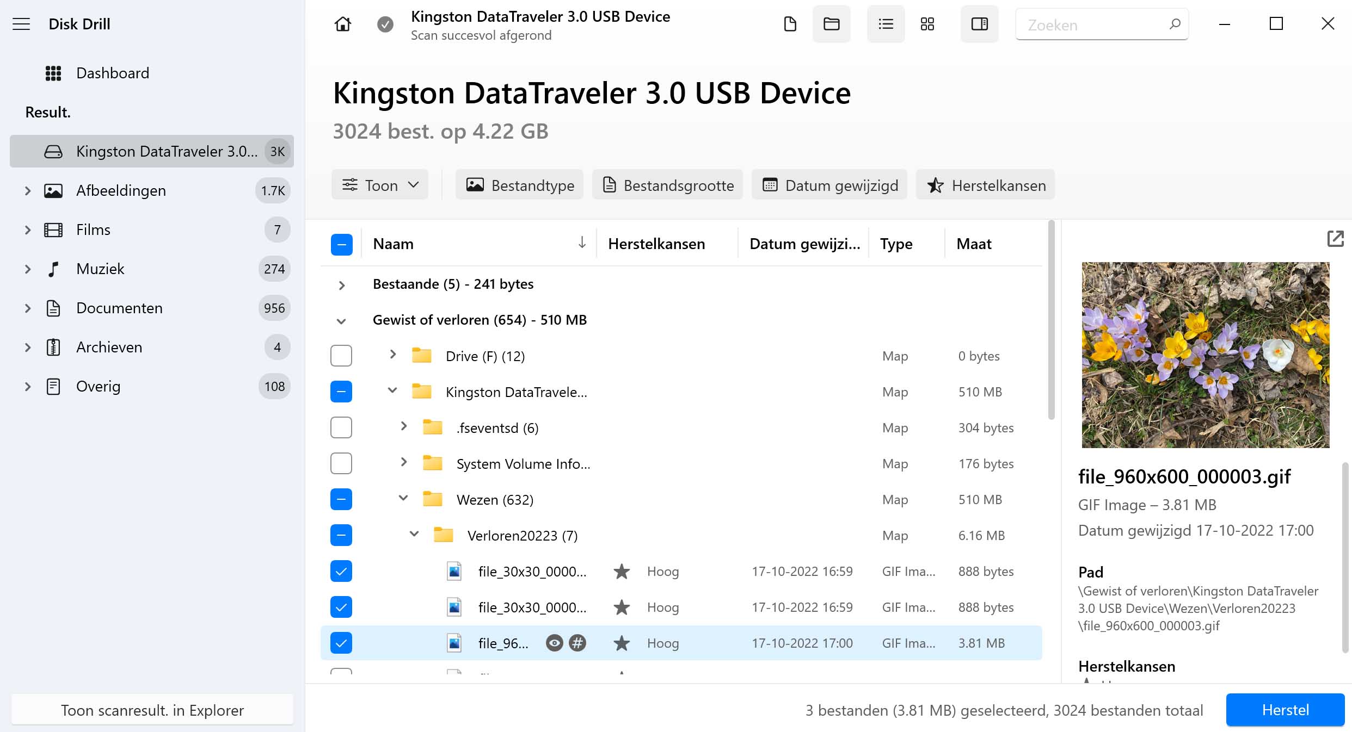1352x732 pixels.
Task: Expand the Bestaande (5) group
Action: [341, 285]
